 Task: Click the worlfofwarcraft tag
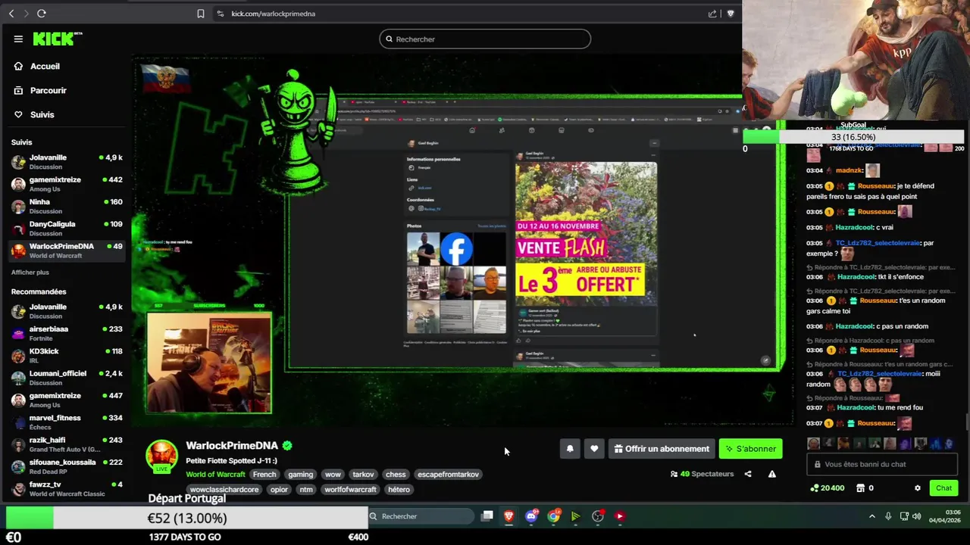350,490
